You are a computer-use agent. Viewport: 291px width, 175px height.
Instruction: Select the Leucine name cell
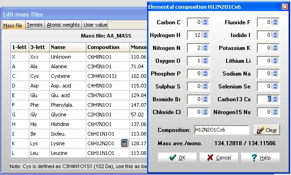coord(68,153)
